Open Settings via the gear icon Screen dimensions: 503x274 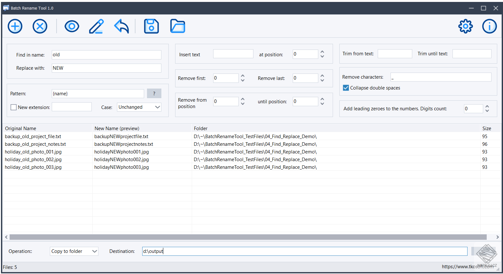click(466, 26)
